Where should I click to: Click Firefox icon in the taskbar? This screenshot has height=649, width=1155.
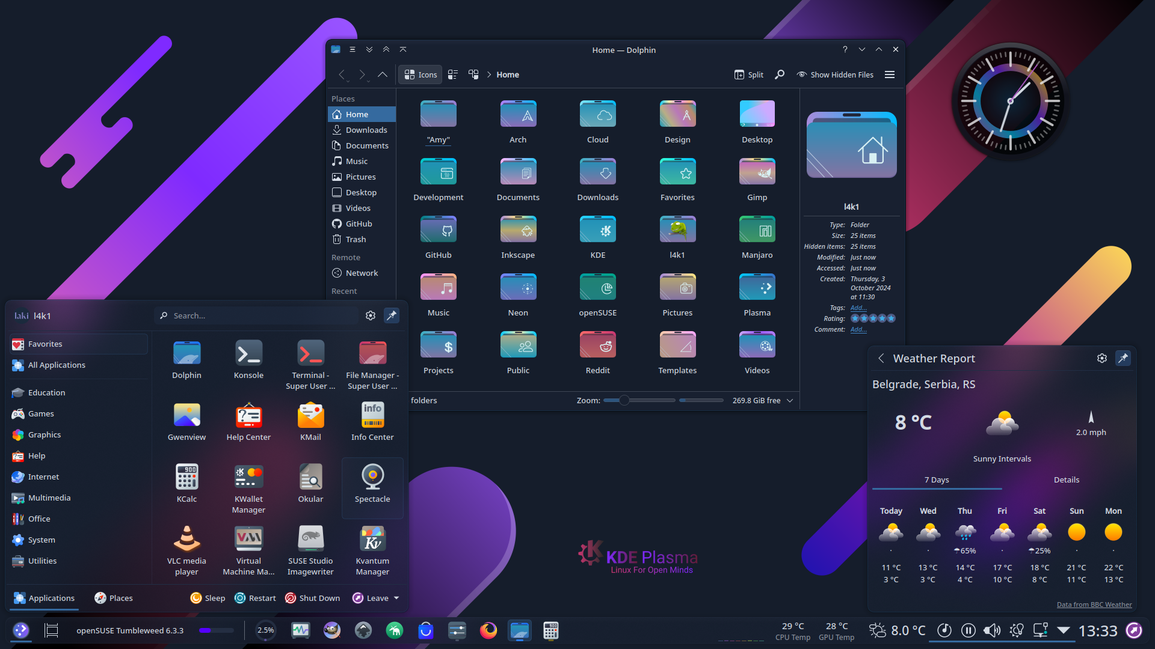[x=488, y=630]
